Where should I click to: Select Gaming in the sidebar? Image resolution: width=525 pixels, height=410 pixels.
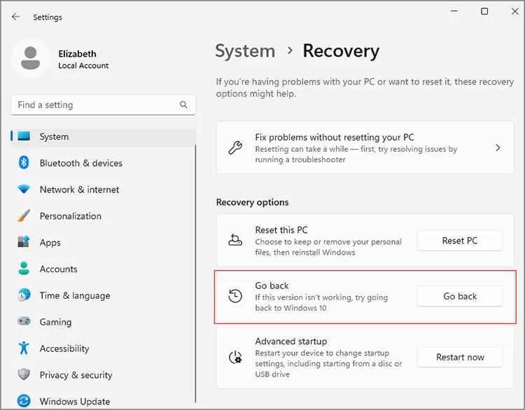click(103, 322)
